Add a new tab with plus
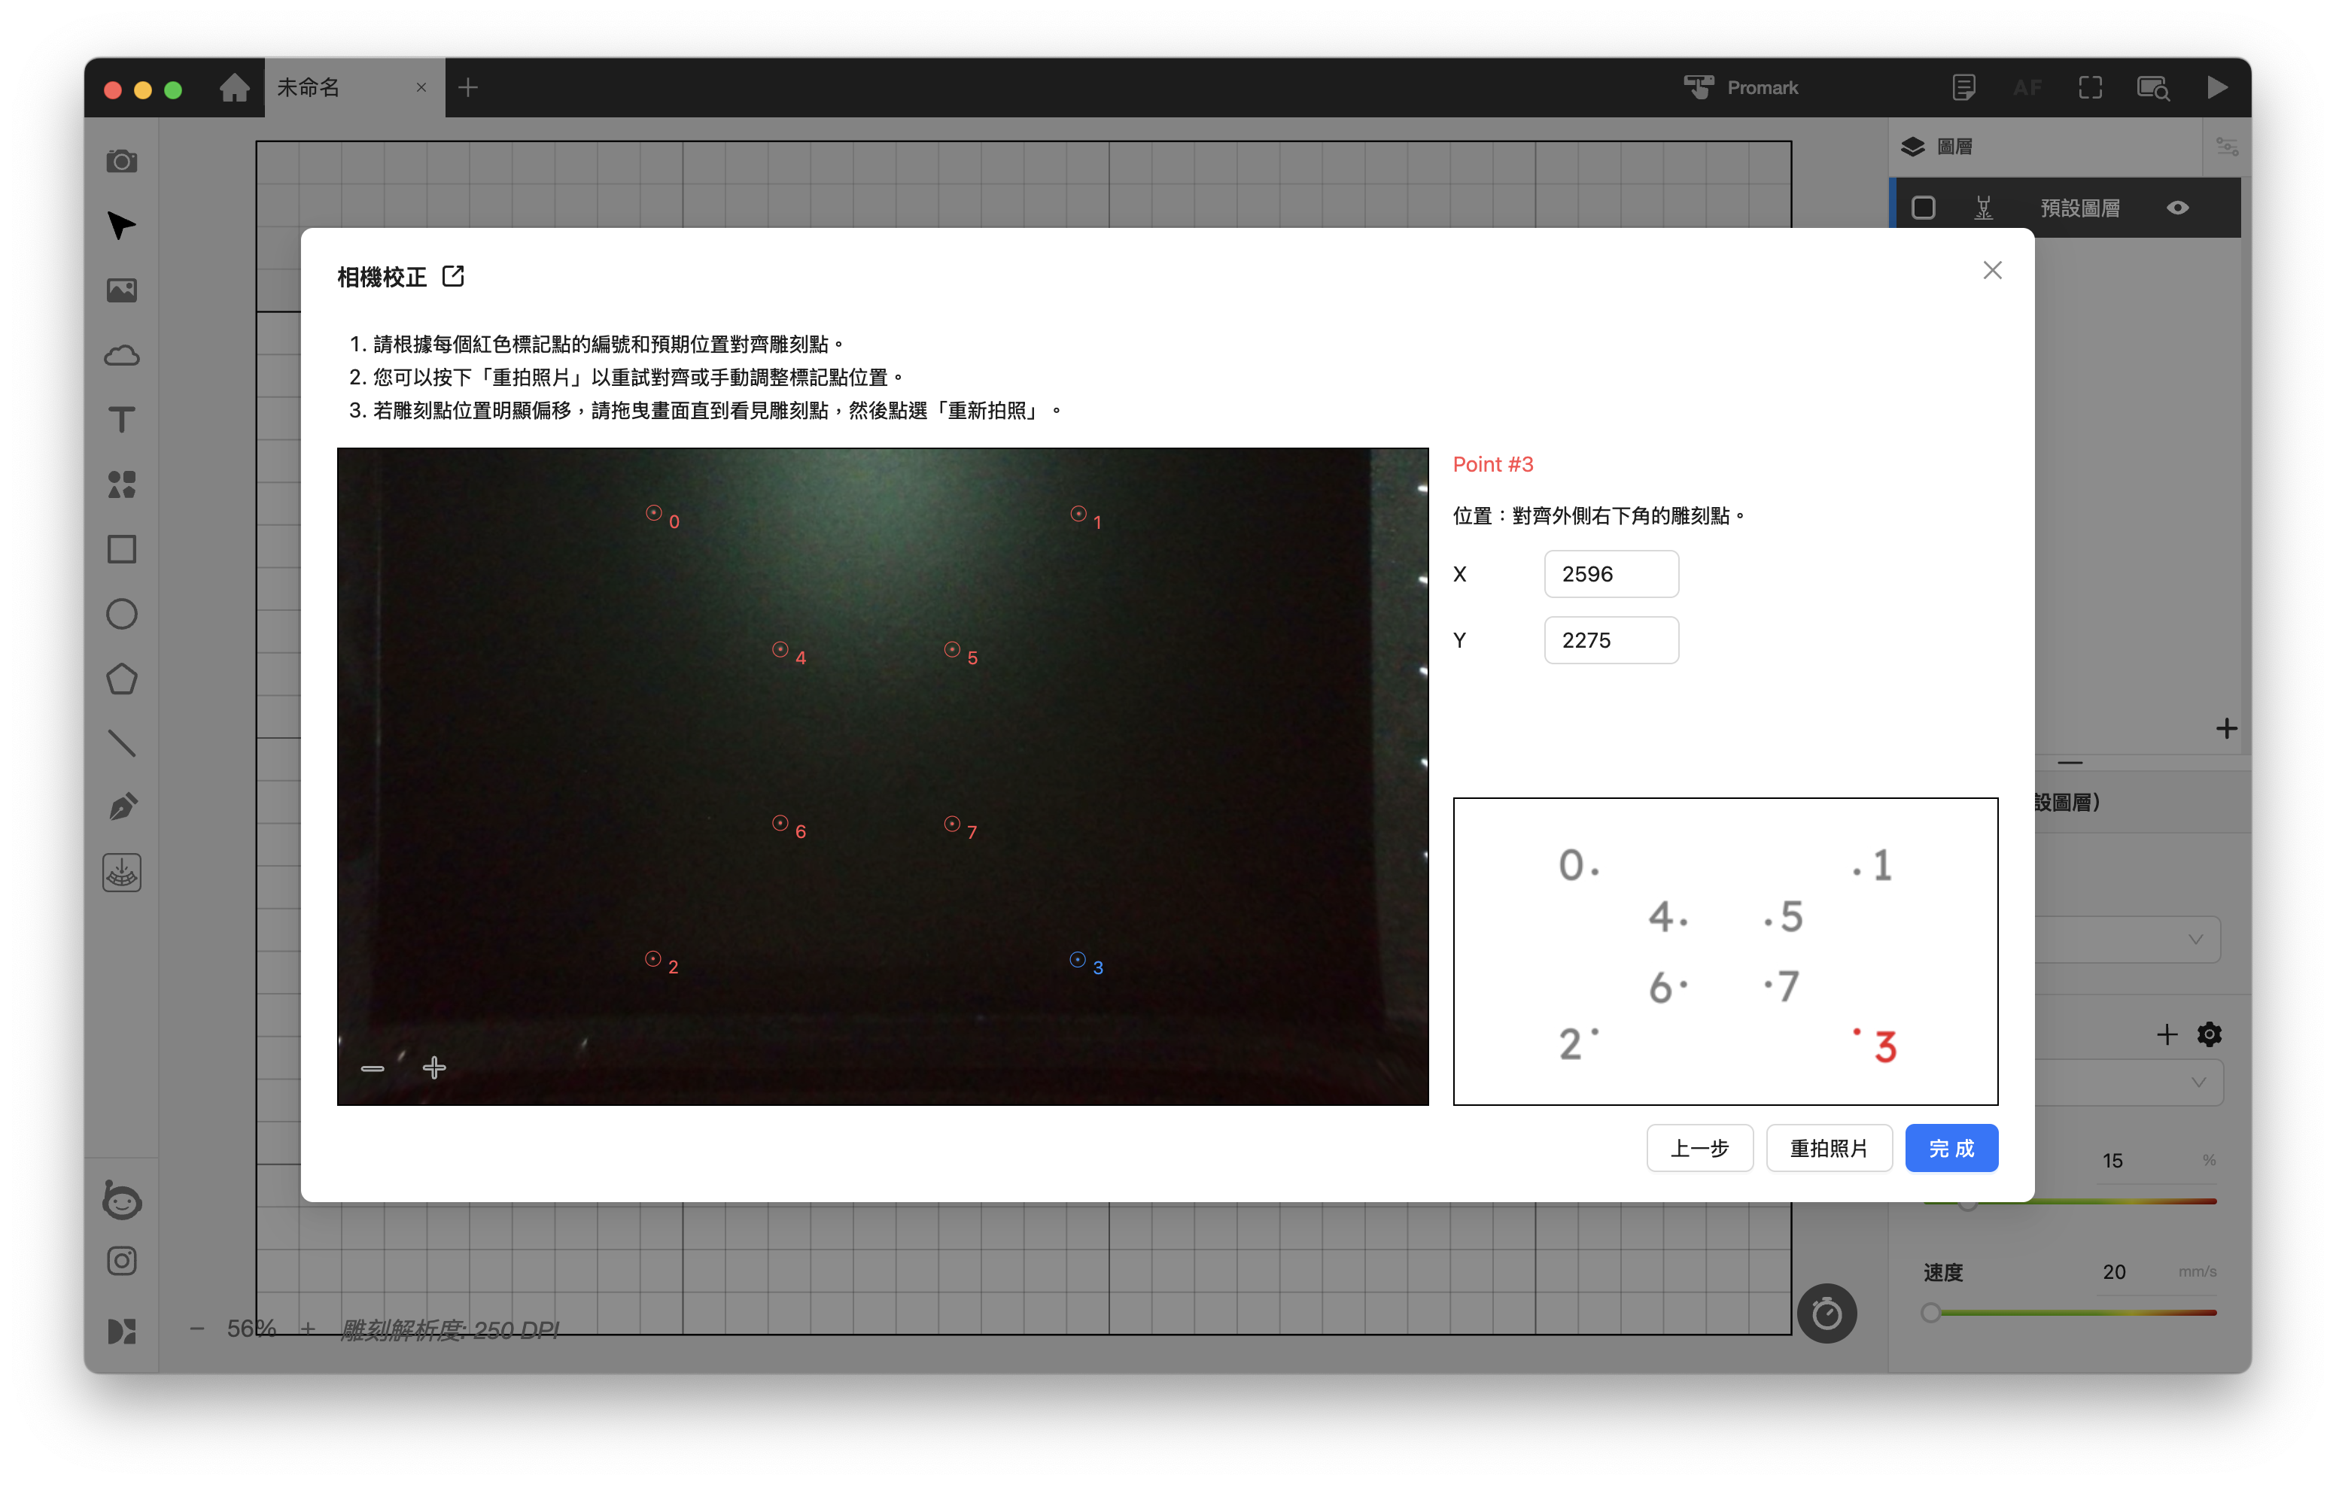 (x=469, y=87)
